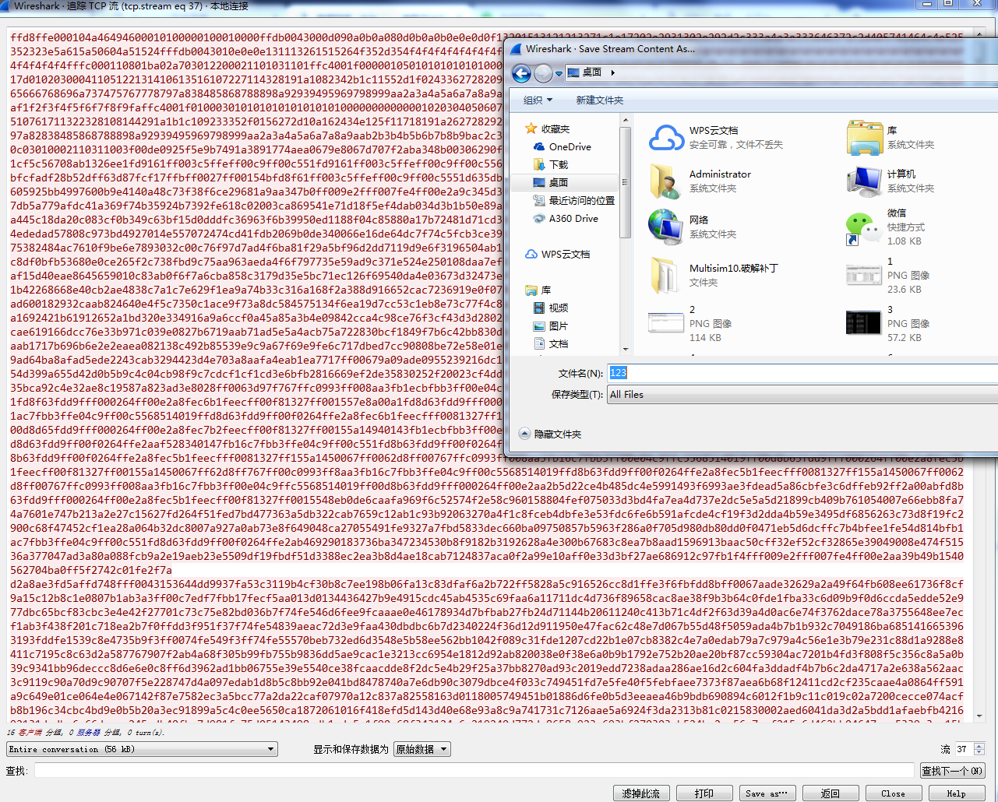This screenshot has width=998, height=802.
Task: Select PNG image named 3
Action: [x=888, y=323]
